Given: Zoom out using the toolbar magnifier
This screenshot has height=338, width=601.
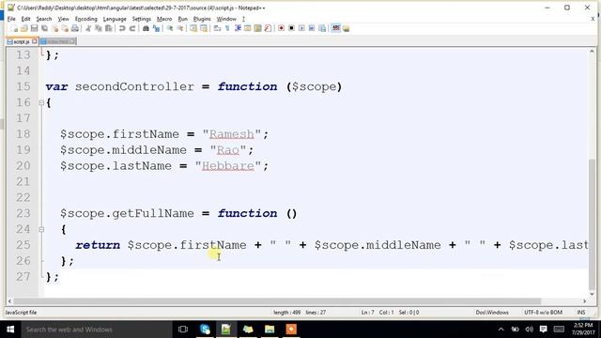Looking at the screenshot, I should tap(179, 28).
